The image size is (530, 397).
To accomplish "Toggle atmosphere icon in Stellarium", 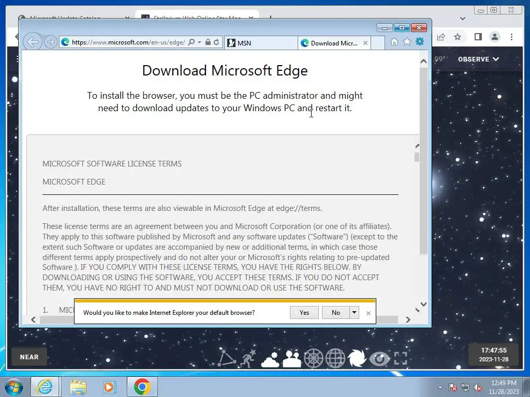I will (x=270, y=359).
